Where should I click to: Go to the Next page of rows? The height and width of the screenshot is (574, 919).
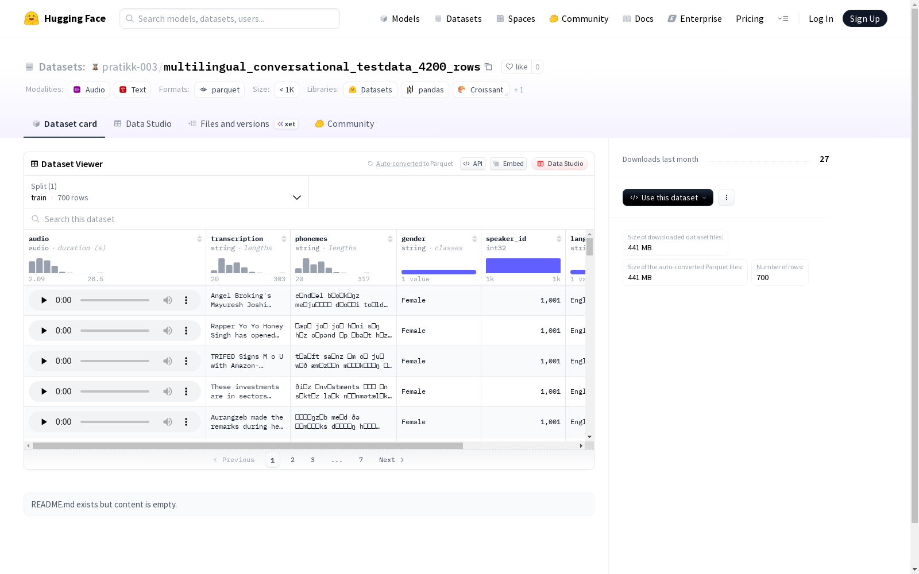point(391,460)
